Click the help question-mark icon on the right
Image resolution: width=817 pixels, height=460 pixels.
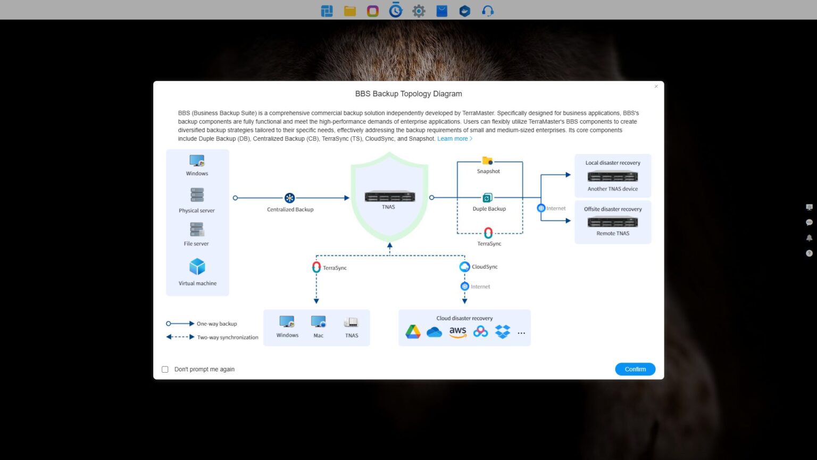pyautogui.click(x=809, y=253)
